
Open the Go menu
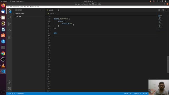click(x=25, y=7)
